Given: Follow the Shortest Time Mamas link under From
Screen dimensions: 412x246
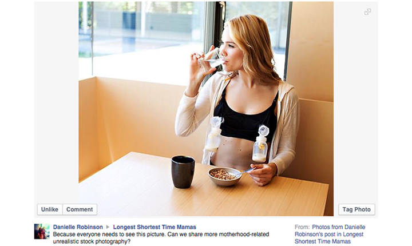Looking at the screenshot, I should click(323, 241).
